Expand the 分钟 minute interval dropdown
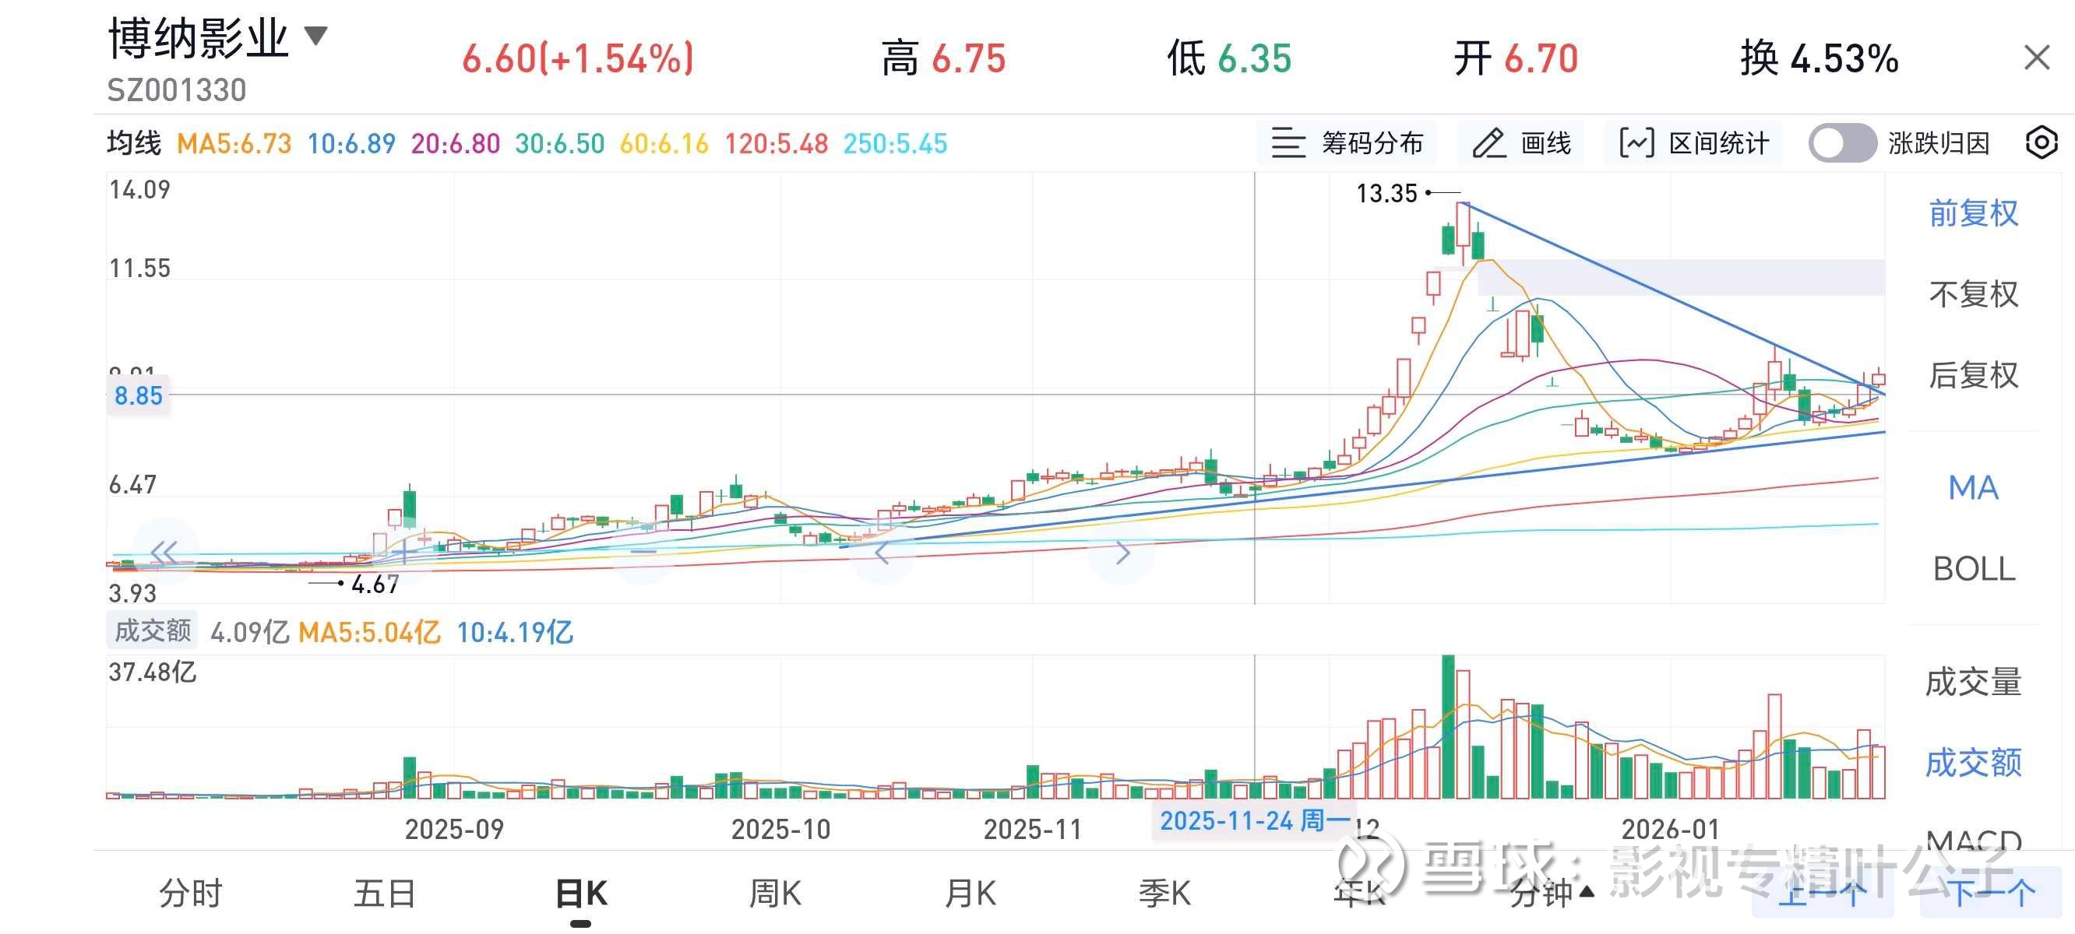The image size is (2075, 934). click(1551, 893)
